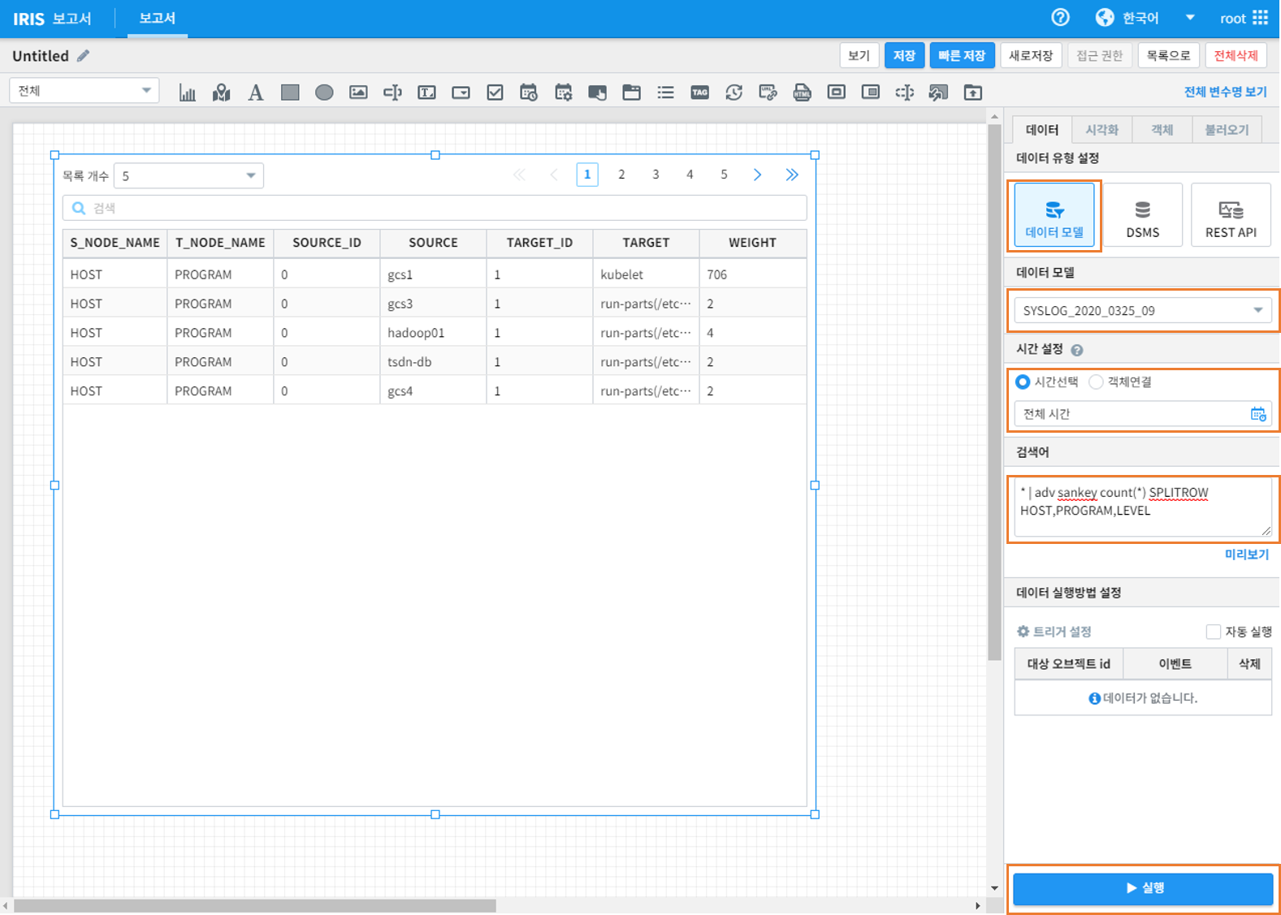Click the import/share arrow icon

point(938,93)
